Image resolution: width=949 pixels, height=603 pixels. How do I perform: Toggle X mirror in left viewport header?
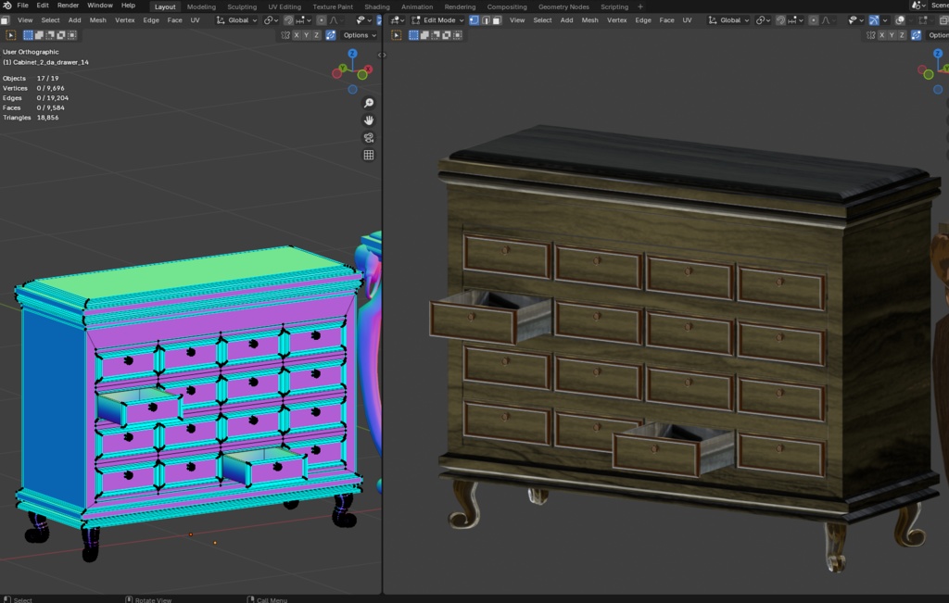tap(296, 35)
